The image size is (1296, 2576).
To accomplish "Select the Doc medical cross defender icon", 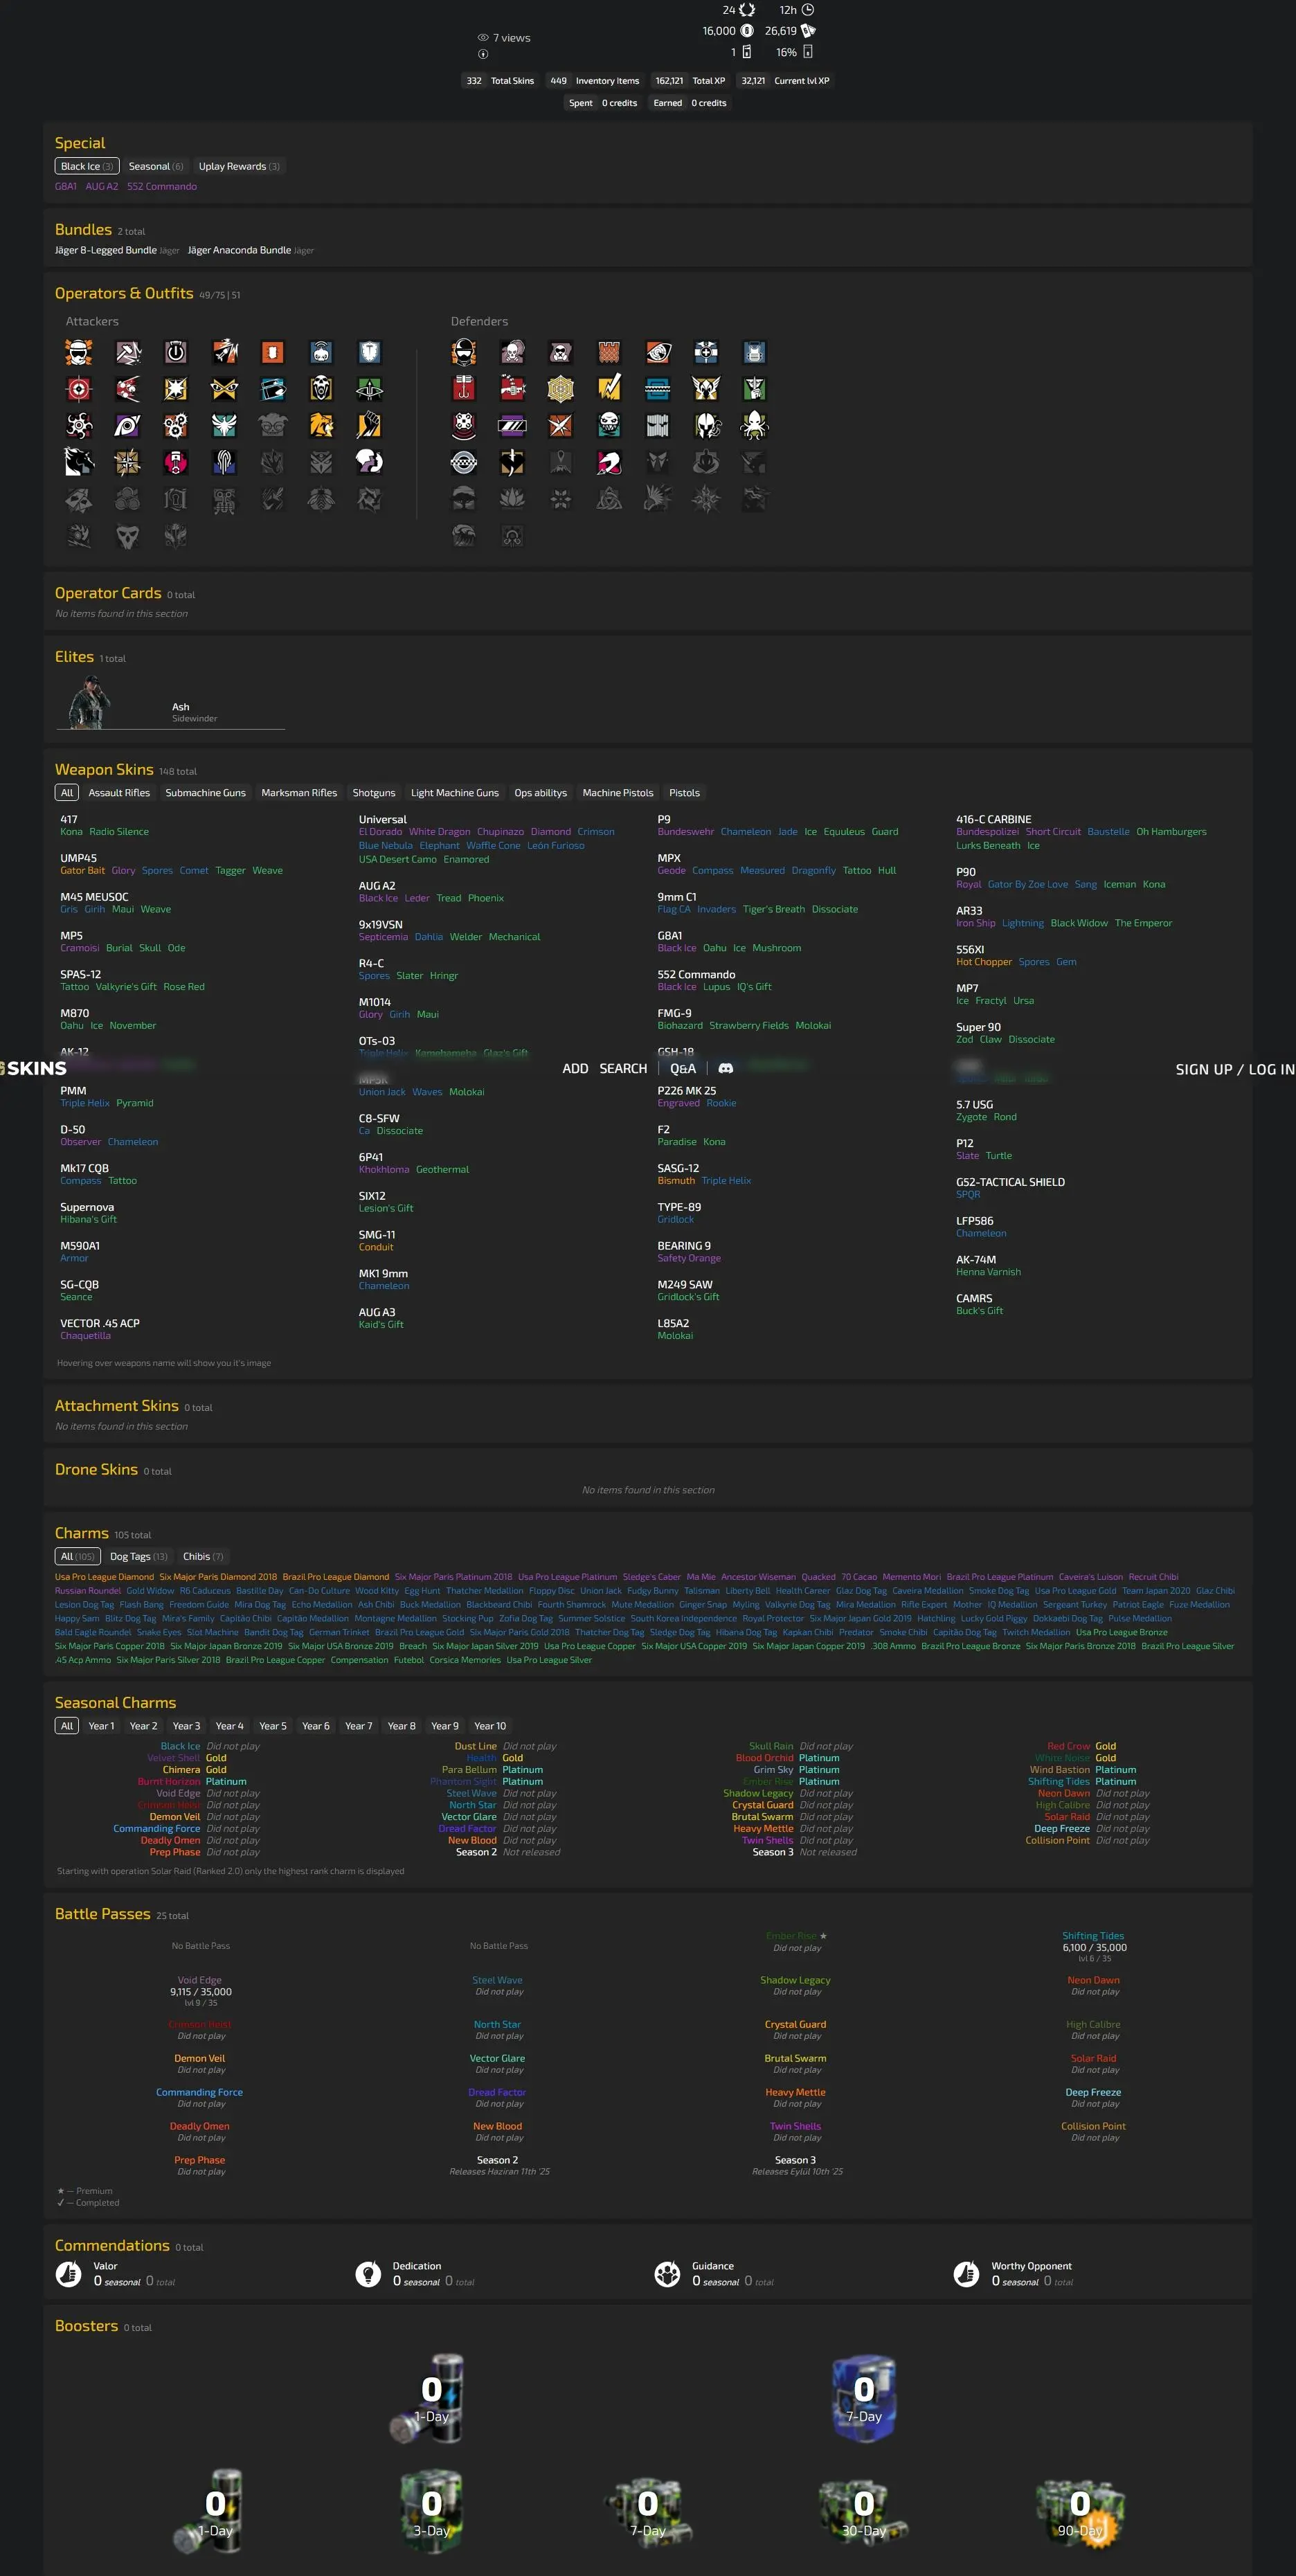I will 706,352.
